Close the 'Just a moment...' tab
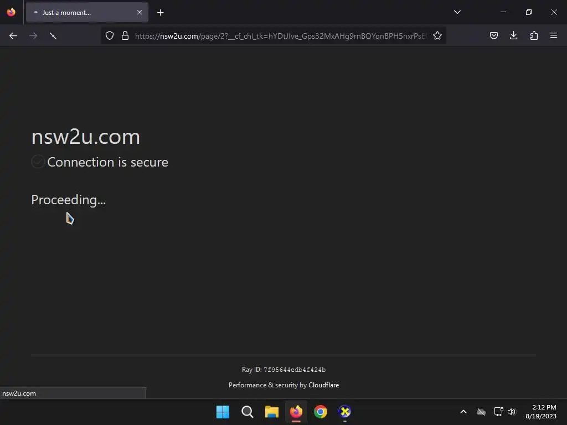This screenshot has height=425, width=567. pyautogui.click(x=140, y=12)
